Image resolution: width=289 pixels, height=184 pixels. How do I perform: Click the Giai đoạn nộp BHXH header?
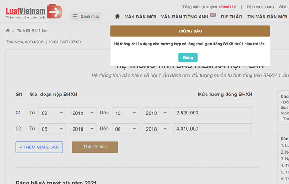click(x=53, y=95)
